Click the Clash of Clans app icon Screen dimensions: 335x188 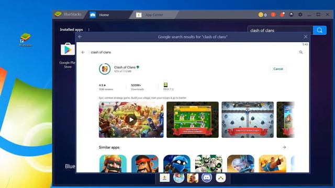pos(105,69)
